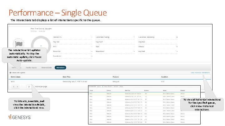Viewport: 225px width, 126px height.
Task: Switch to the Inactive Agents tab
Action: 31,68
